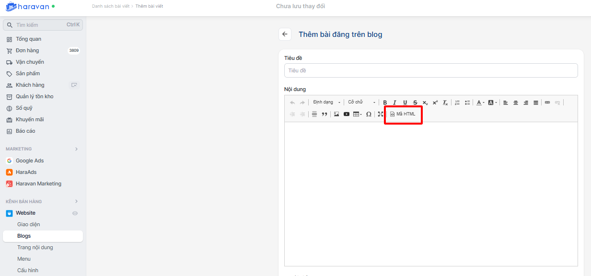
Task: Open the Định dạng format dropdown
Action: 326,103
